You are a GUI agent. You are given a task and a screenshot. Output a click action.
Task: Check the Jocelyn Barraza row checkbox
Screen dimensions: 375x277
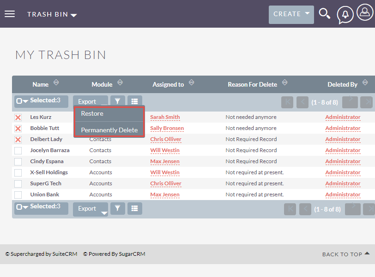click(x=18, y=150)
